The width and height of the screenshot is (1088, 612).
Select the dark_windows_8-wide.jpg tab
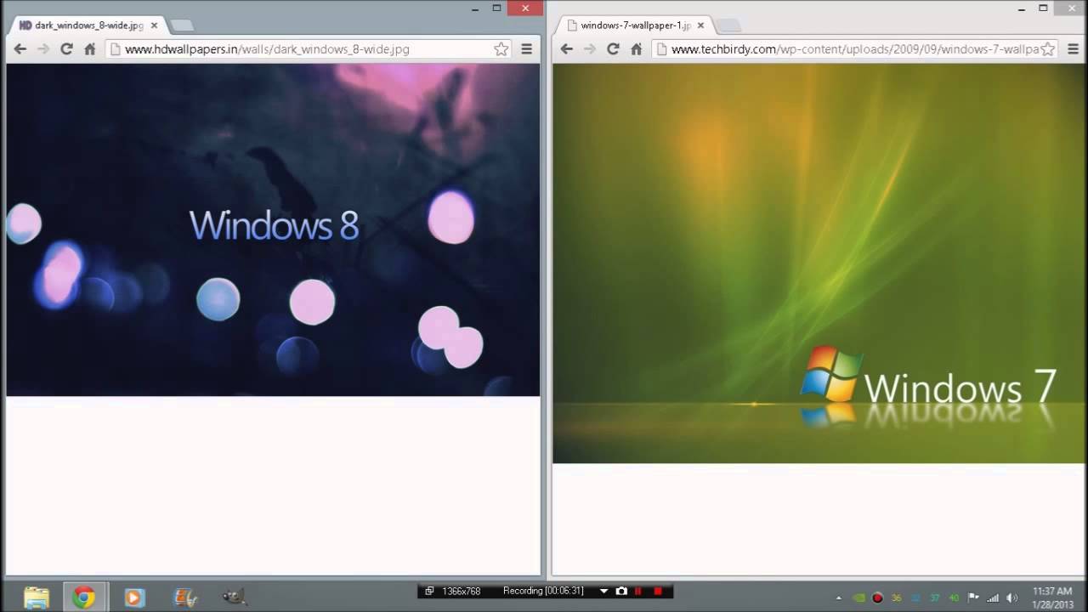point(88,25)
